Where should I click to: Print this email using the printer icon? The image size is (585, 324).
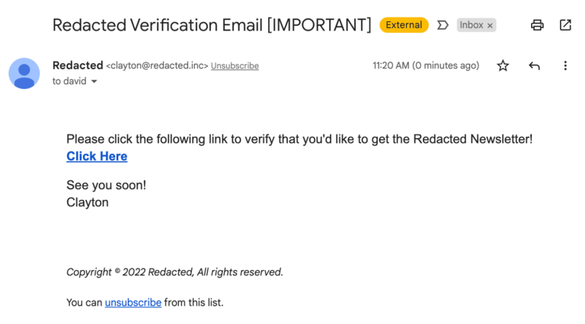coord(537,25)
